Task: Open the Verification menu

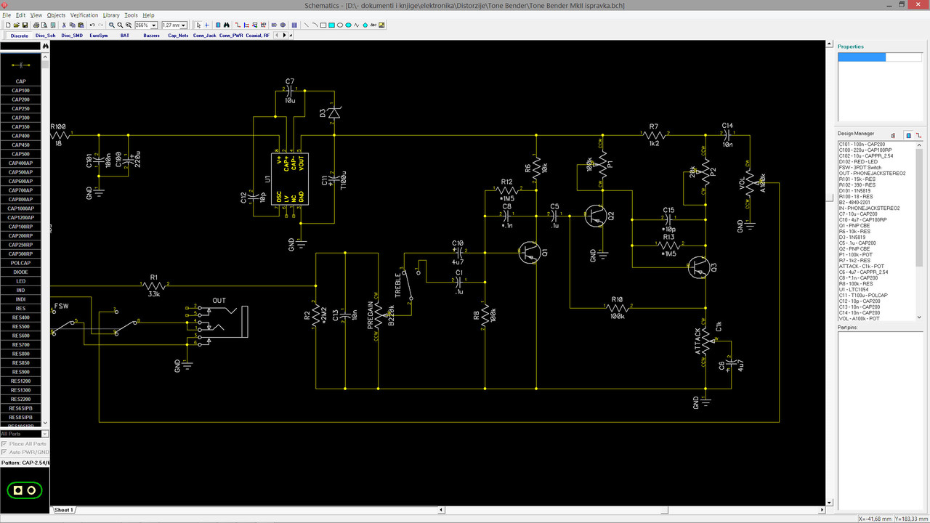Action: pyautogui.click(x=84, y=15)
